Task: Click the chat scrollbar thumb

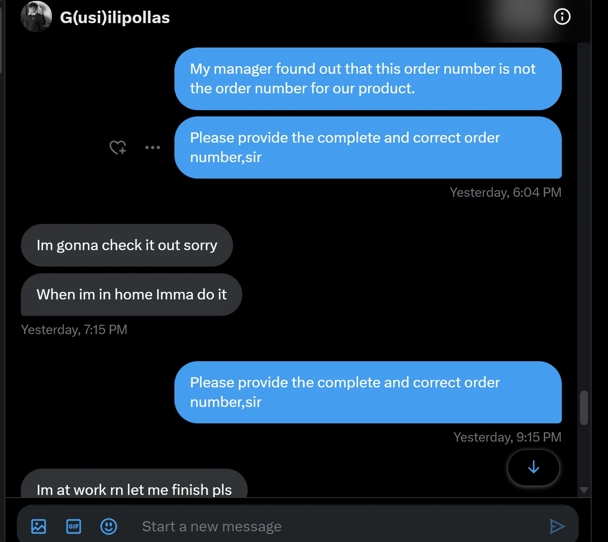Action: (x=584, y=407)
